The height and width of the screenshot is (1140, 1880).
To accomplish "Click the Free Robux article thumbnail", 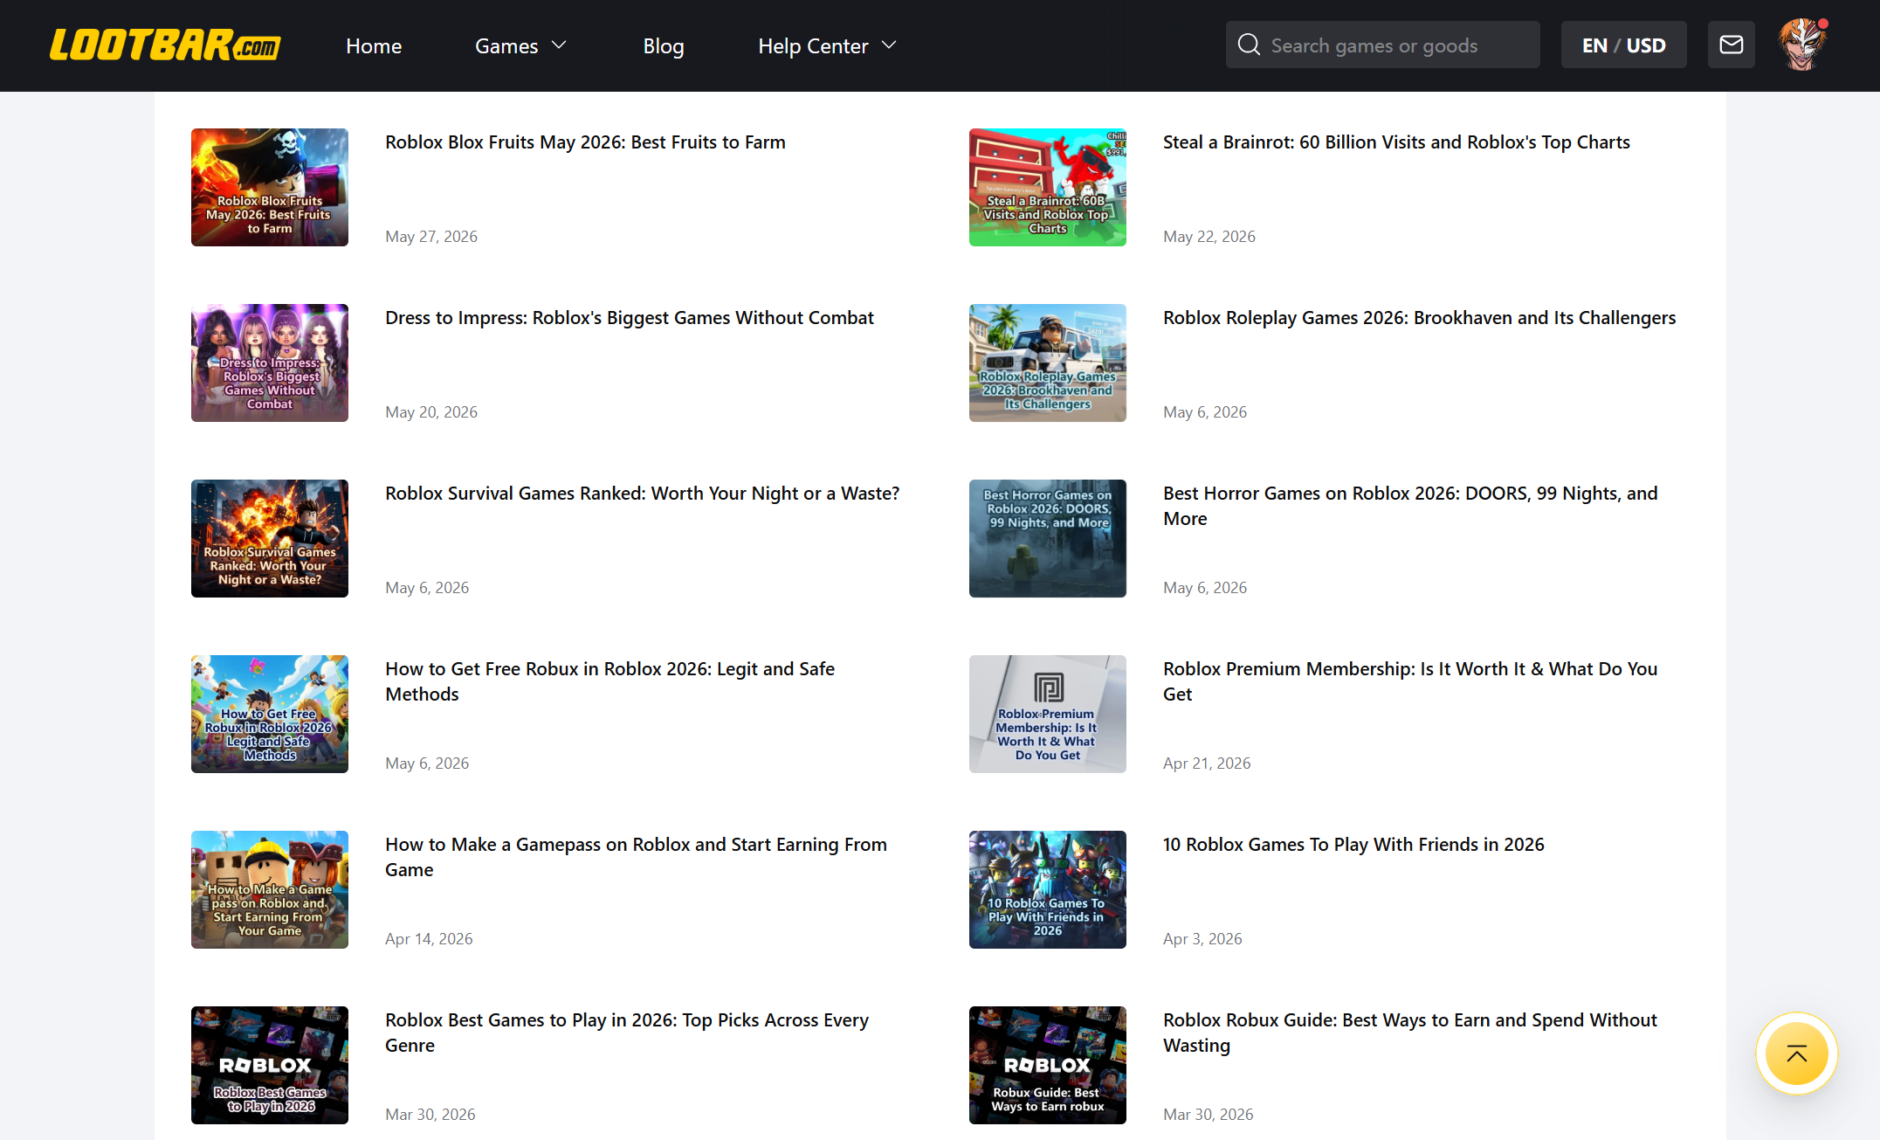I will (270, 714).
